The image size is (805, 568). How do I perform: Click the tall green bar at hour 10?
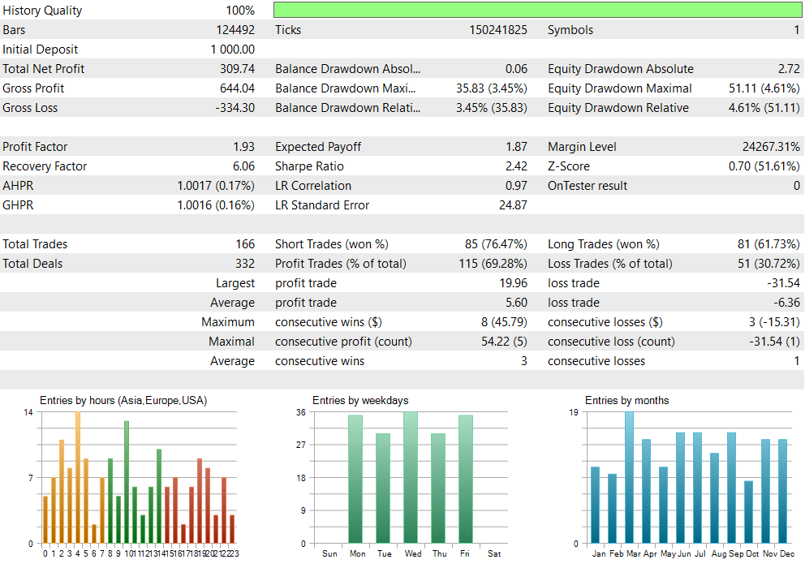127,482
